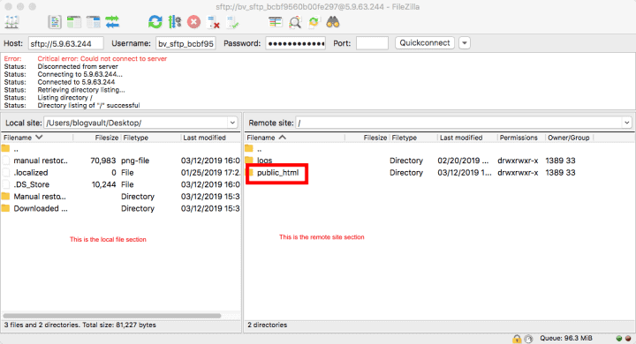Sort remote files by Last modified column
This screenshot has height=344, width=636.
pyautogui.click(x=467, y=138)
